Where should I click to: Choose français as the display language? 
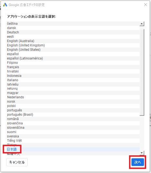click(73, 67)
